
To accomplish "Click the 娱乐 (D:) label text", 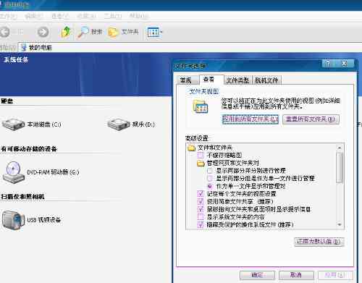I will [x=143, y=124].
